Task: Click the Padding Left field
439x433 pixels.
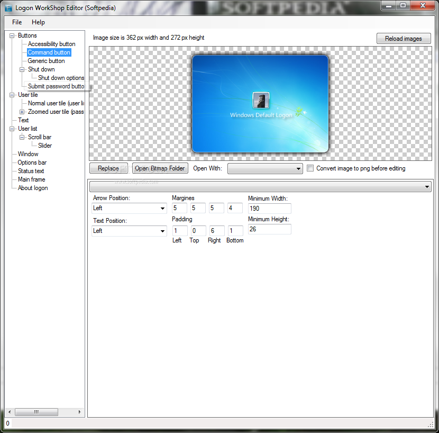Action: [180, 231]
